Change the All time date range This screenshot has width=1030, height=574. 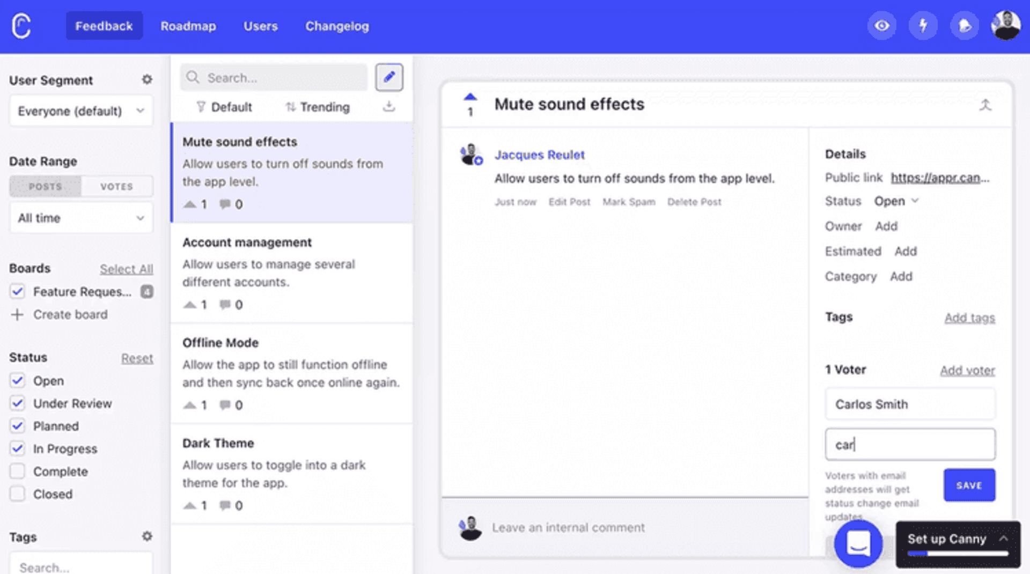[x=81, y=218]
